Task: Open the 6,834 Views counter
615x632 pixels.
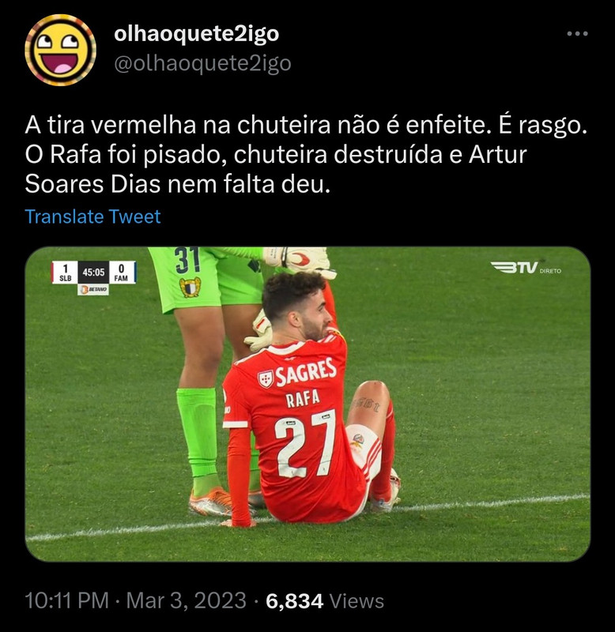Action: pyautogui.click(x=325, y=600)
